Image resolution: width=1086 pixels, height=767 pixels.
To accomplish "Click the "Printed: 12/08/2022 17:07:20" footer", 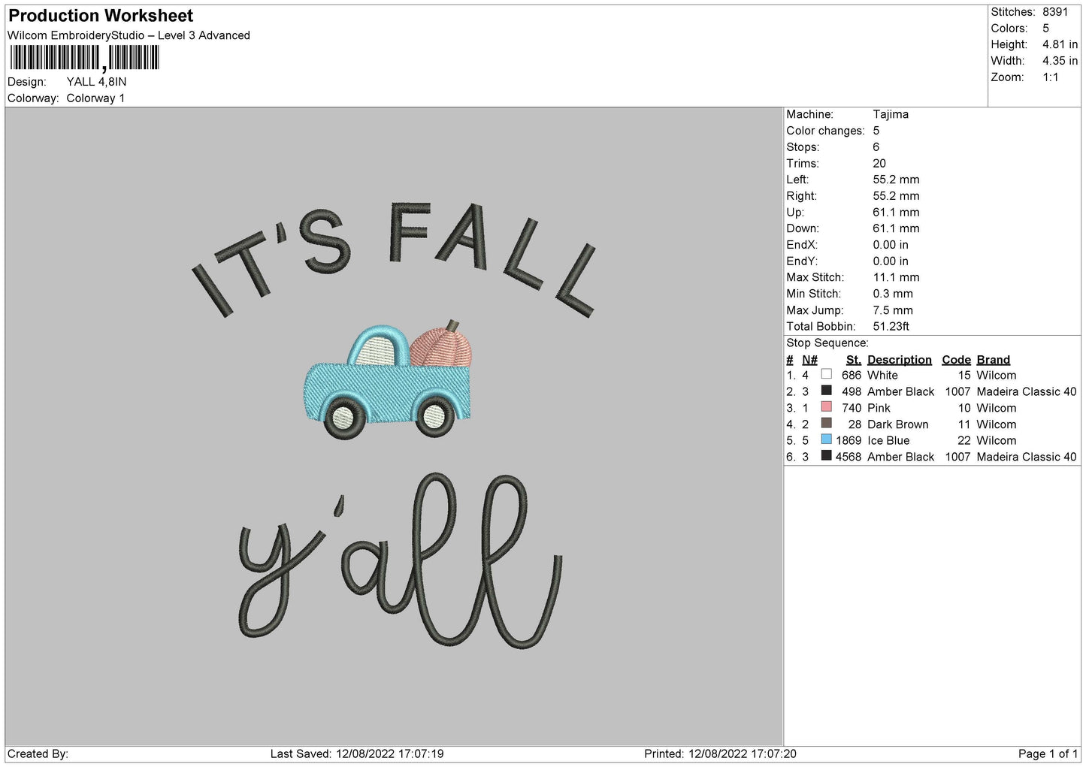I will point(720,753).
